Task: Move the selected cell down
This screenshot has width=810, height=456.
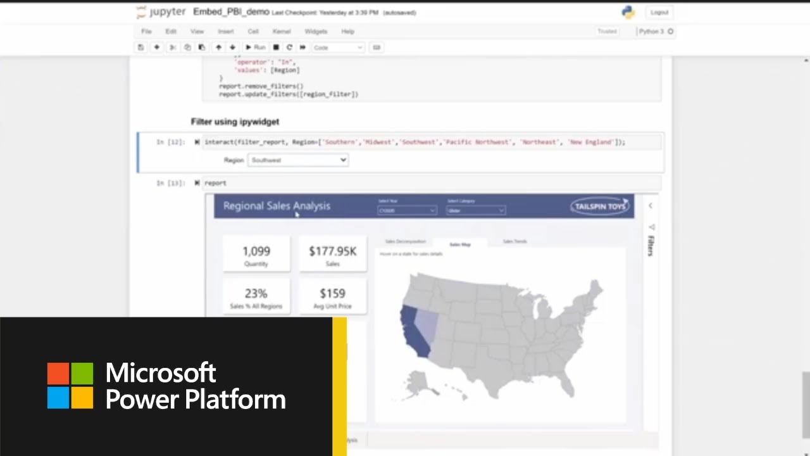Action: point(232,47)
